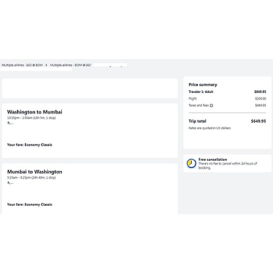Click the Flight $200.00 price line
This screenshot has width=273, height=273.
click(x=227, y=99)
